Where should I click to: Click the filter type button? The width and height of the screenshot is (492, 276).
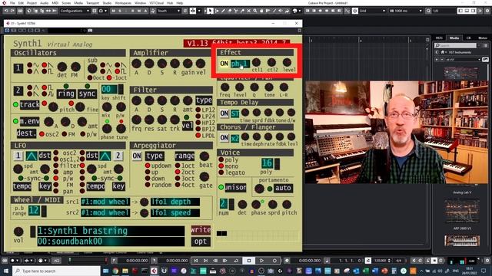point(204,100)
